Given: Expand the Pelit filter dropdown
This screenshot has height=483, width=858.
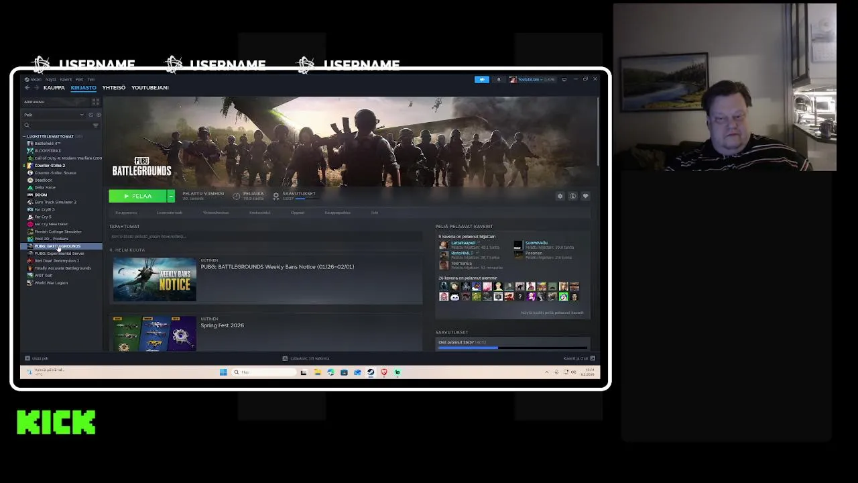Looking at the screenshot, I should [54, 115].
